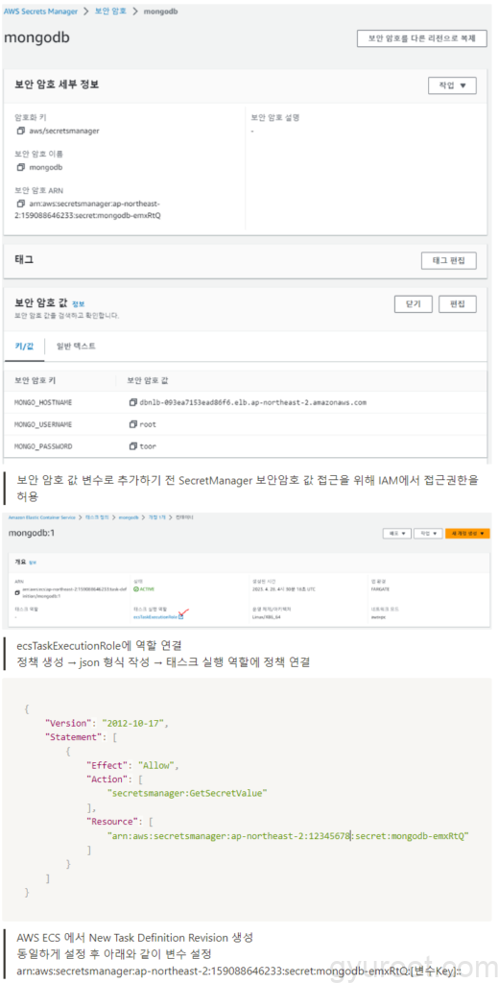Copy the aws/secretsmanager encryption key
The image size is (498, 983).
click(21, 131)
